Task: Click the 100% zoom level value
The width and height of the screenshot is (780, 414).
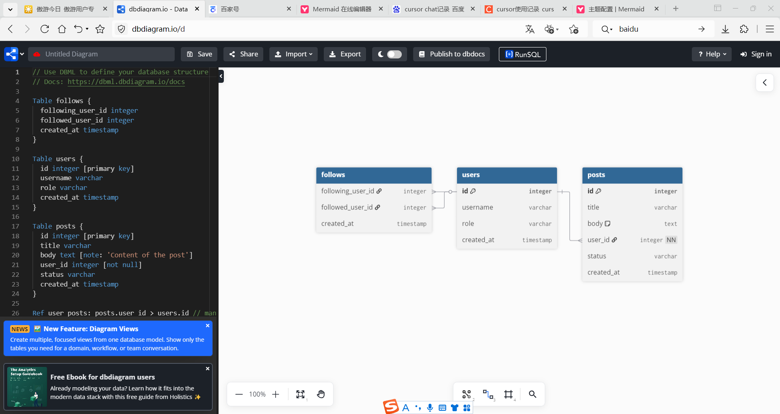Action: 257,394
